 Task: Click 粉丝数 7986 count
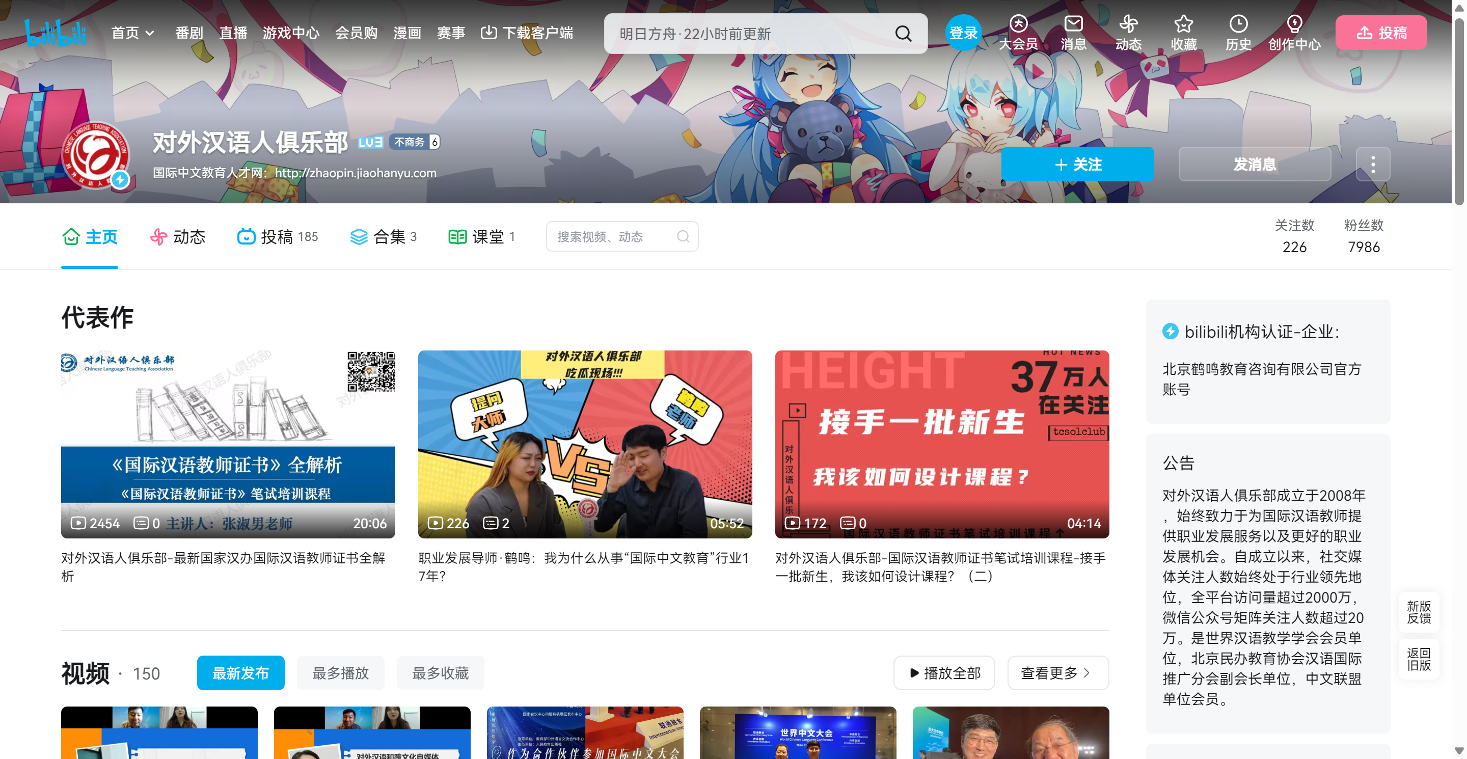pos(1364,236)
